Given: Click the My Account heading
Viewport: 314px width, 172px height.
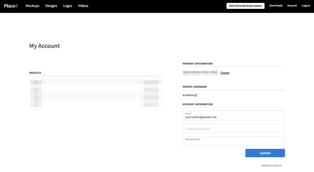Looking at the screenshot, I should [x=44, y=46].
